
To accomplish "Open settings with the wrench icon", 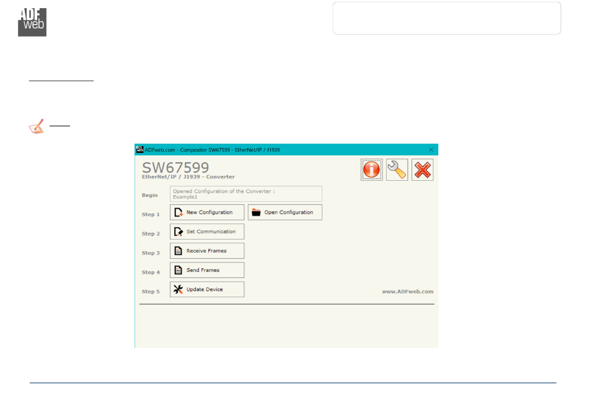I will point(397,170).
